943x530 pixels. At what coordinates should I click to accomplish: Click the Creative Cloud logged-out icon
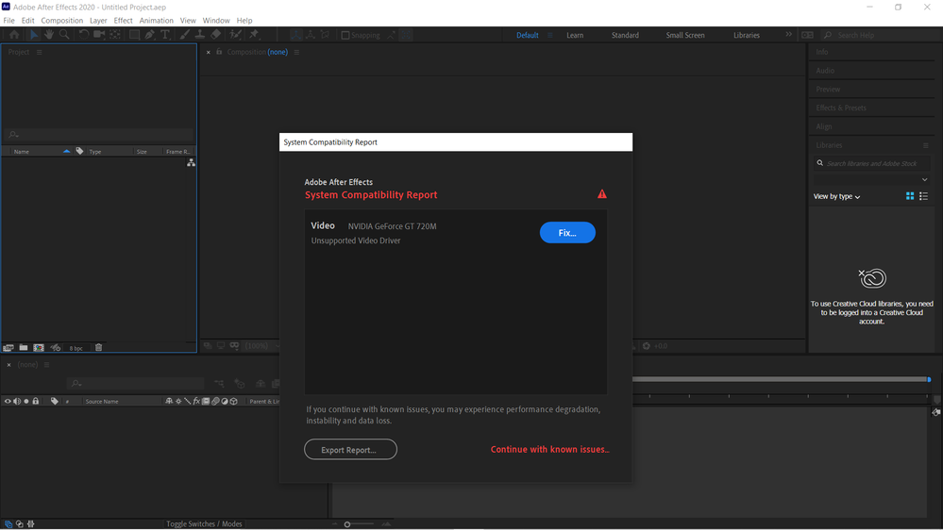pyautogui.click(x=872, y=278)
